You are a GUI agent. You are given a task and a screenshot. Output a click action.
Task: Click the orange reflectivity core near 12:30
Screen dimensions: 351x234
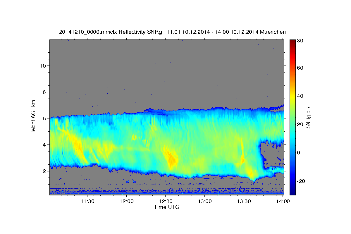171,159
